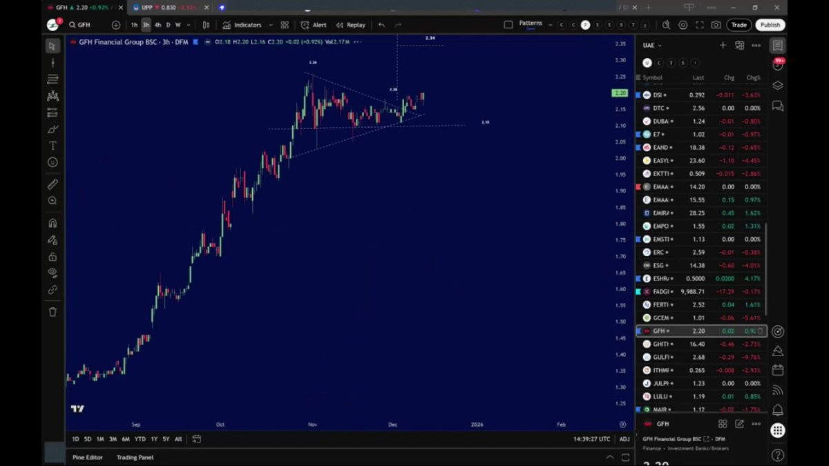Click the link drawings icon in left toolbar
The width and height of the screenshot is (829, 466).
click(x=53, y=290)
